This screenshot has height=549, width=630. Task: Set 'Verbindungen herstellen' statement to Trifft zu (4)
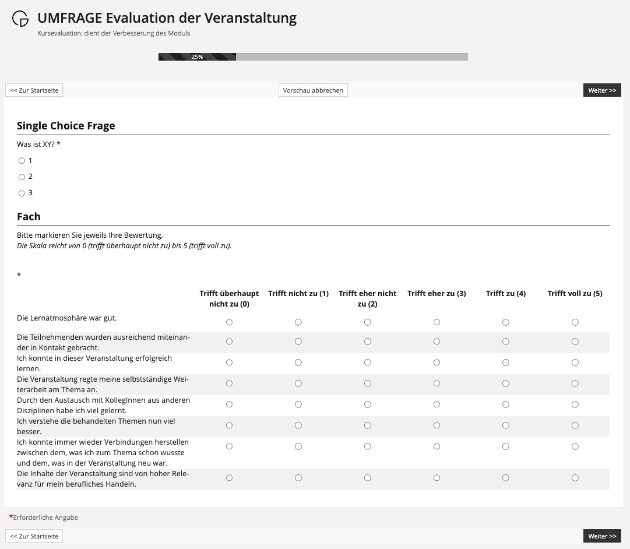505,446
